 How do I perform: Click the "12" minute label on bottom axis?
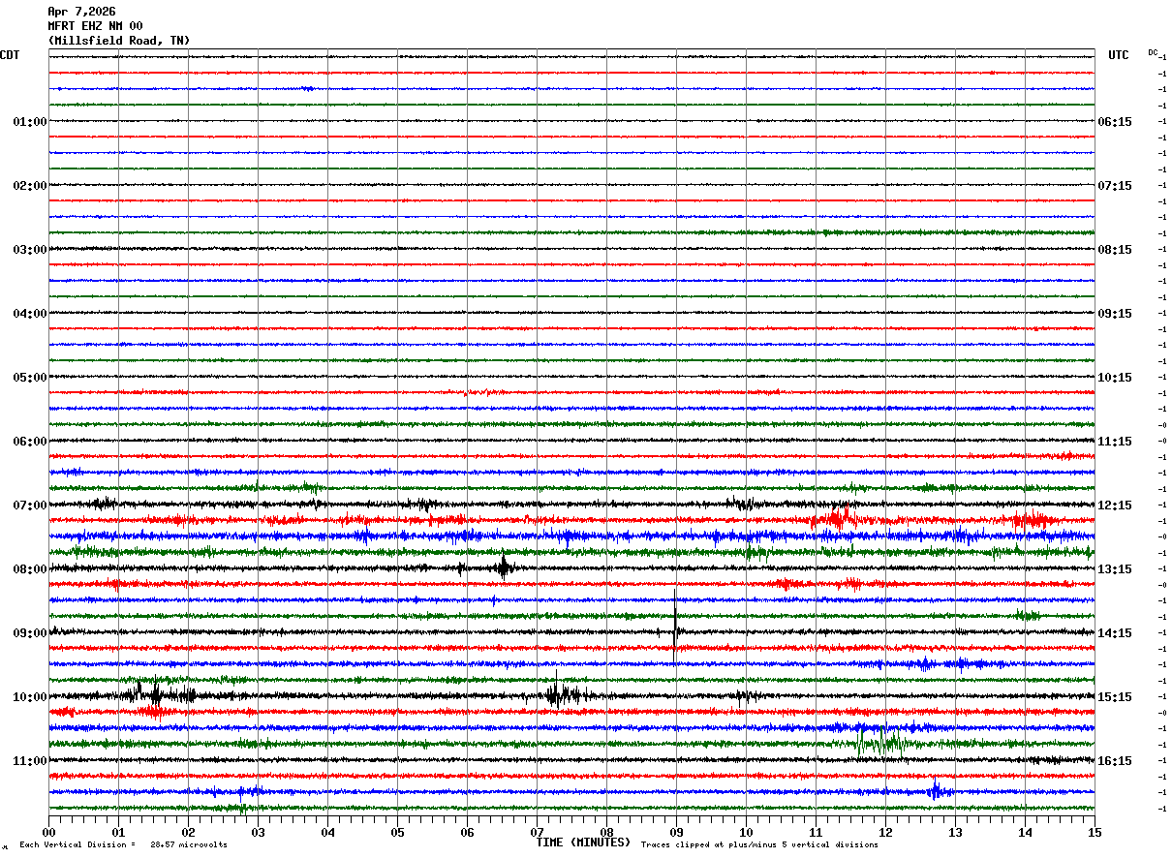tap(885, 832)
